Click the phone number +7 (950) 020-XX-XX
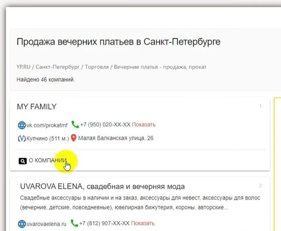Viewport: 281px width, 231px height. [x=105, y=125]
